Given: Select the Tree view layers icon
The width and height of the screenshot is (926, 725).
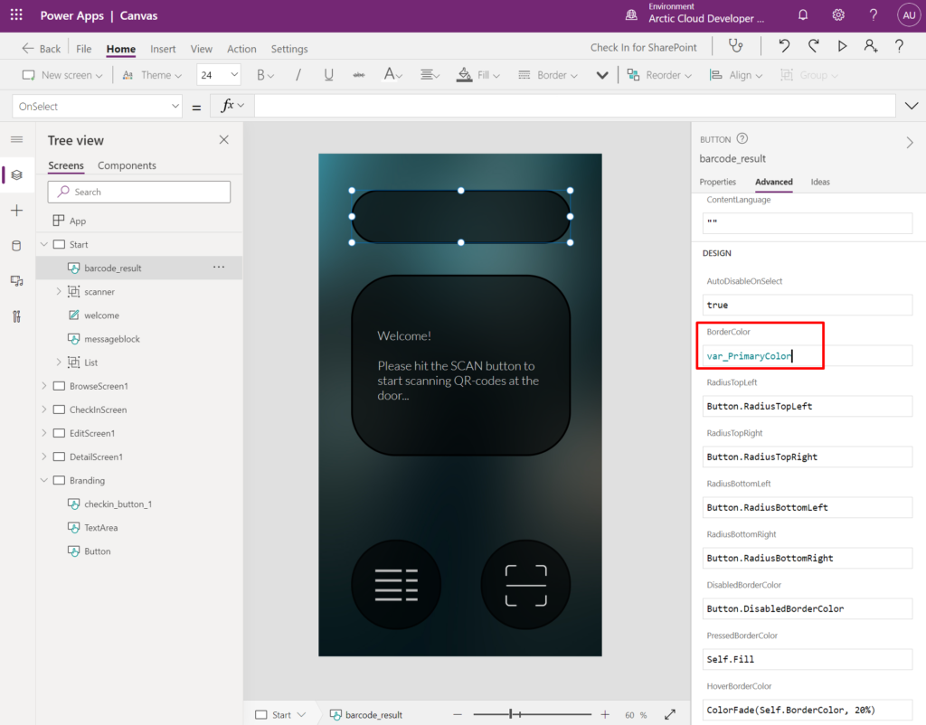Looking at the screenshot, I should pos(16,174).
